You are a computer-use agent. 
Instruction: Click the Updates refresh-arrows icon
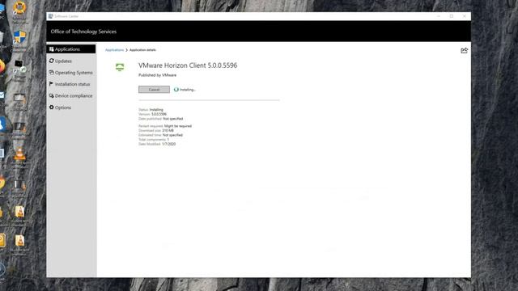click(x=52, y=61)
